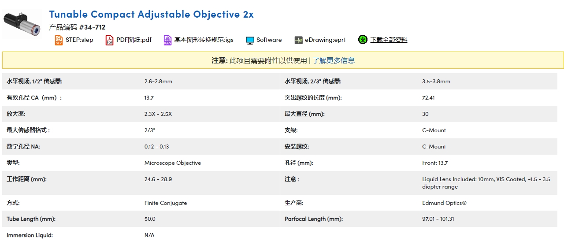Click the purple IGES file icon

pos(167,40)
